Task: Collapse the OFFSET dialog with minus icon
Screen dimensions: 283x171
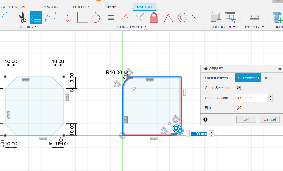Action: (206, 69)
